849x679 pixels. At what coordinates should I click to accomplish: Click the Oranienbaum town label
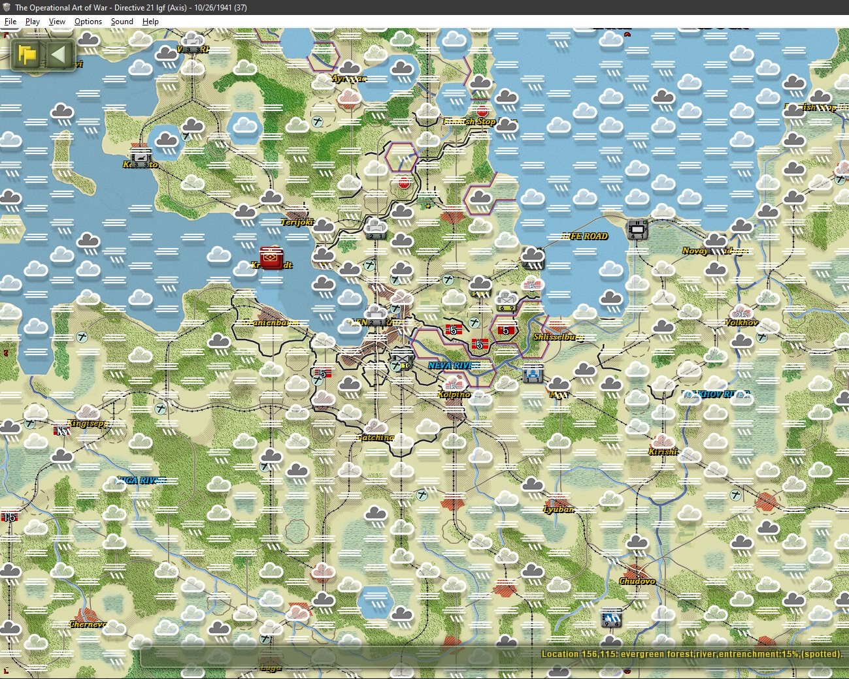tap(271, 323)
